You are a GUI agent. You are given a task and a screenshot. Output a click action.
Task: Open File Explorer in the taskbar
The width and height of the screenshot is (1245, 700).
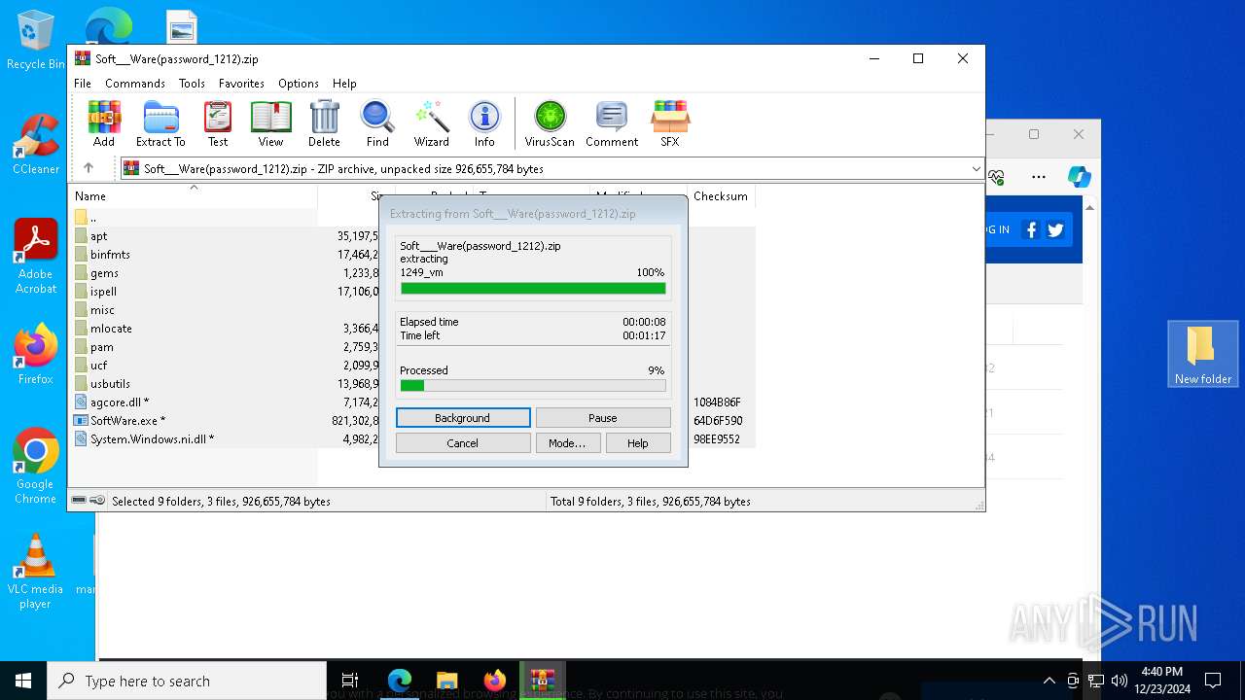(446, 681)
